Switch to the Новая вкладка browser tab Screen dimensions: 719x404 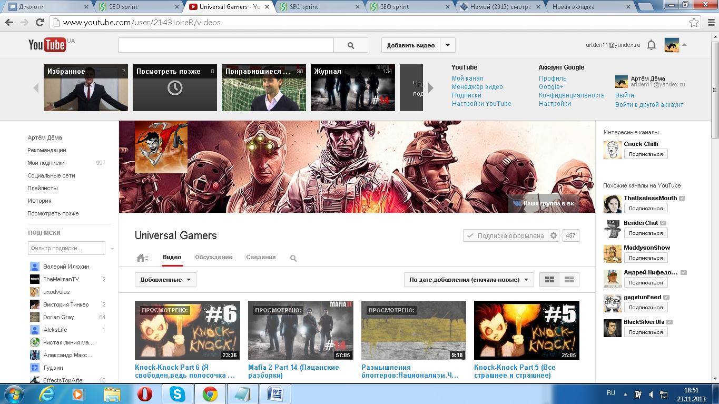[x=592, y=7]
